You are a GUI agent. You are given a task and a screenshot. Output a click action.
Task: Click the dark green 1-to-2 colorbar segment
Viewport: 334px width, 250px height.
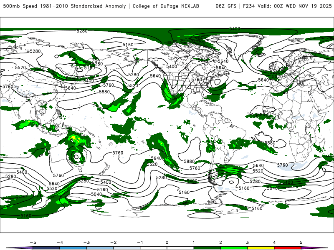207,248
